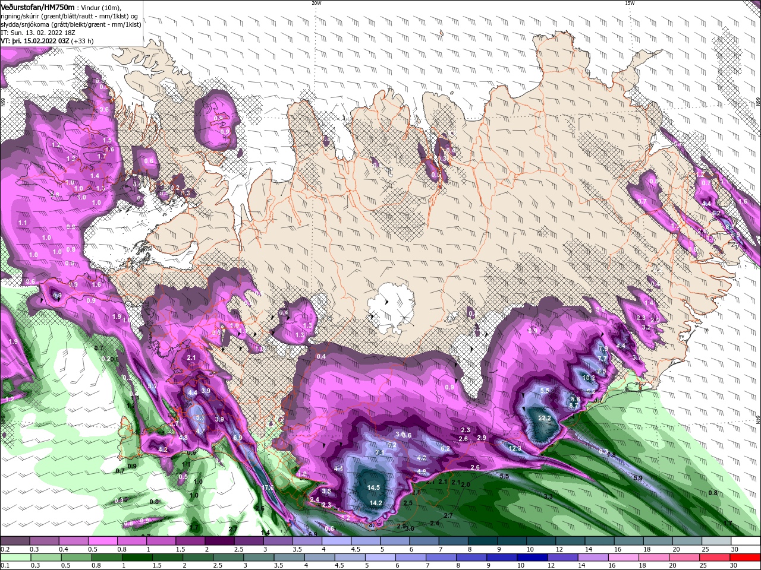The image size is (761, 570).
Task: Select the 'Vindur (10m)' label in header
Action: [x=100, y=7]
